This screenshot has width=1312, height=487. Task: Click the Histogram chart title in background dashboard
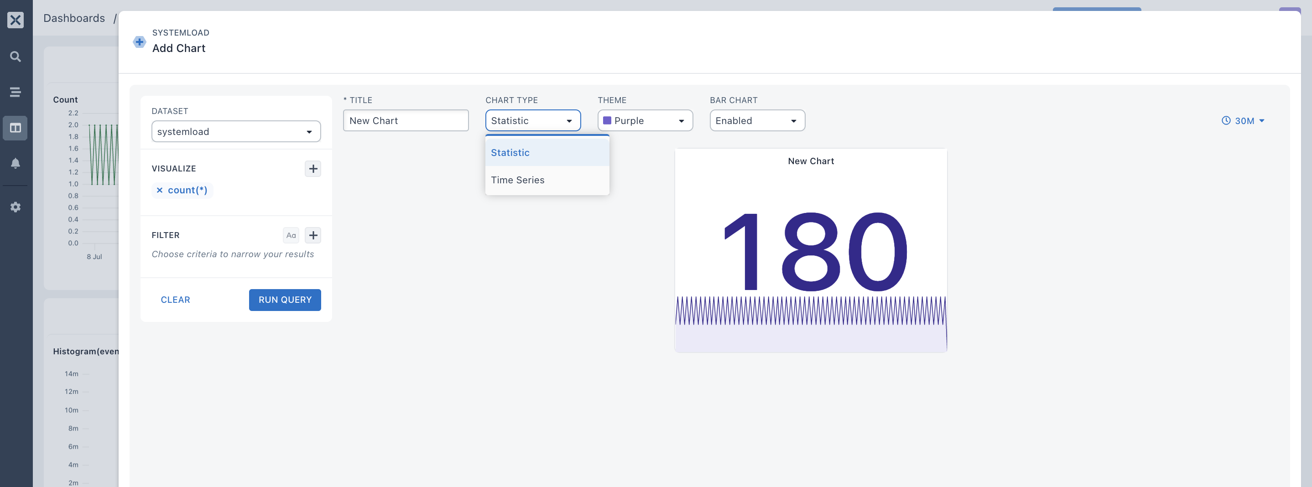86,352
